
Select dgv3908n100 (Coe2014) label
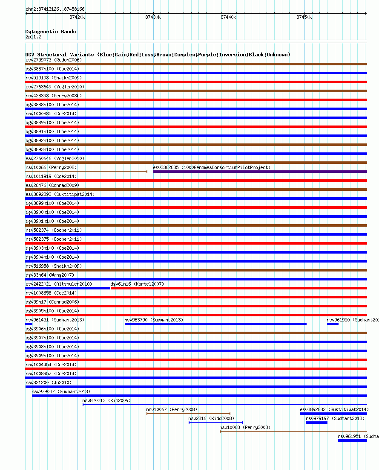point(52,347)
